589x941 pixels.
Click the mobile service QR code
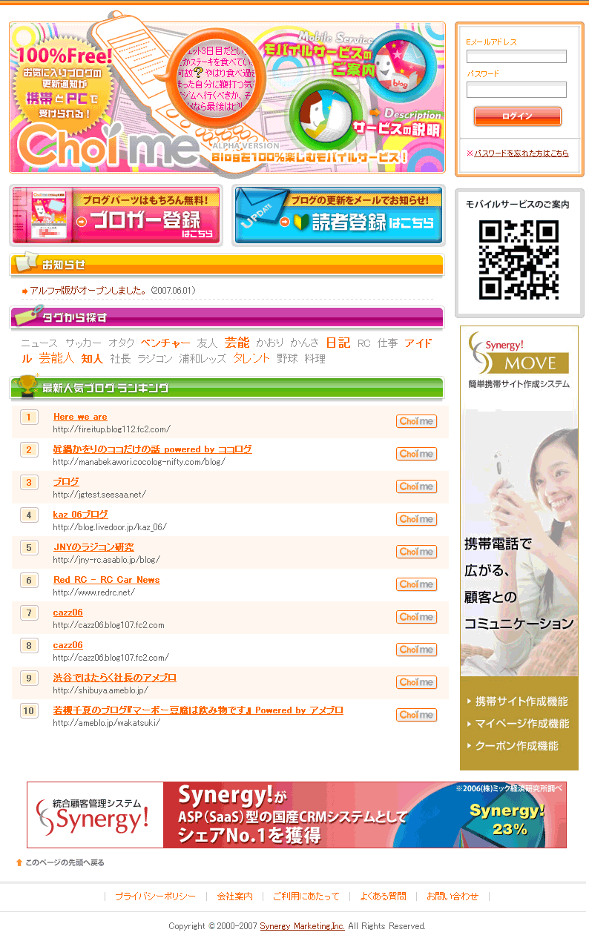[x=519, y=260]
